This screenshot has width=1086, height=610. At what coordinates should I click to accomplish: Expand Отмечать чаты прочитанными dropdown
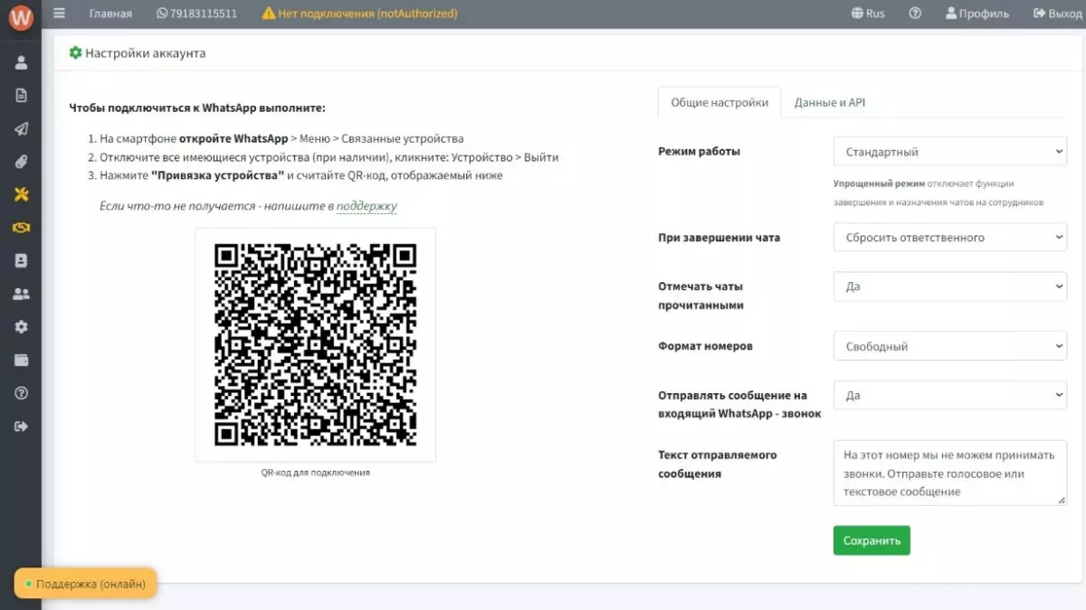point(950,286)
